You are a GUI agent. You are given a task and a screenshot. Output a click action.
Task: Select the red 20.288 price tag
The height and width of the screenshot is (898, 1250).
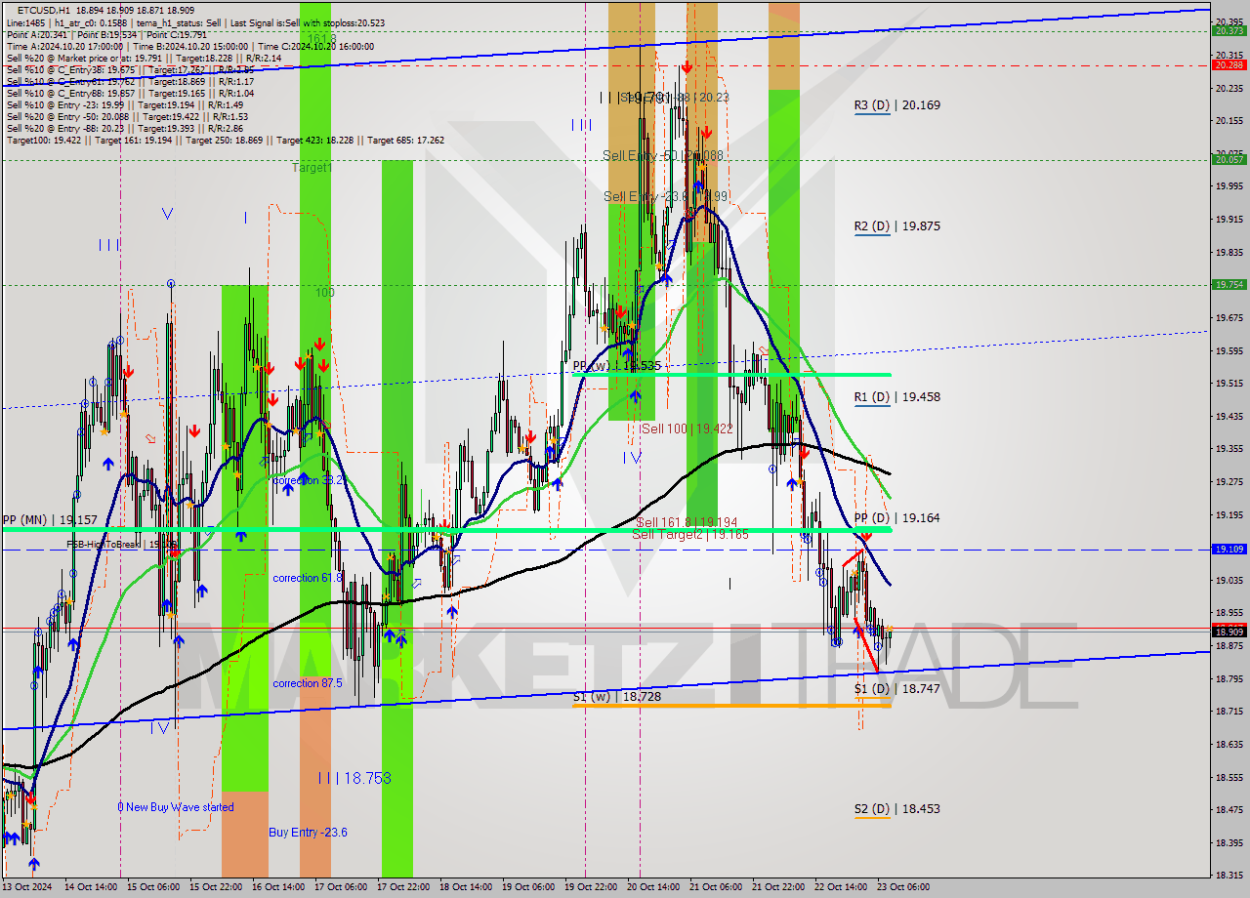(x=1229, y=65)
